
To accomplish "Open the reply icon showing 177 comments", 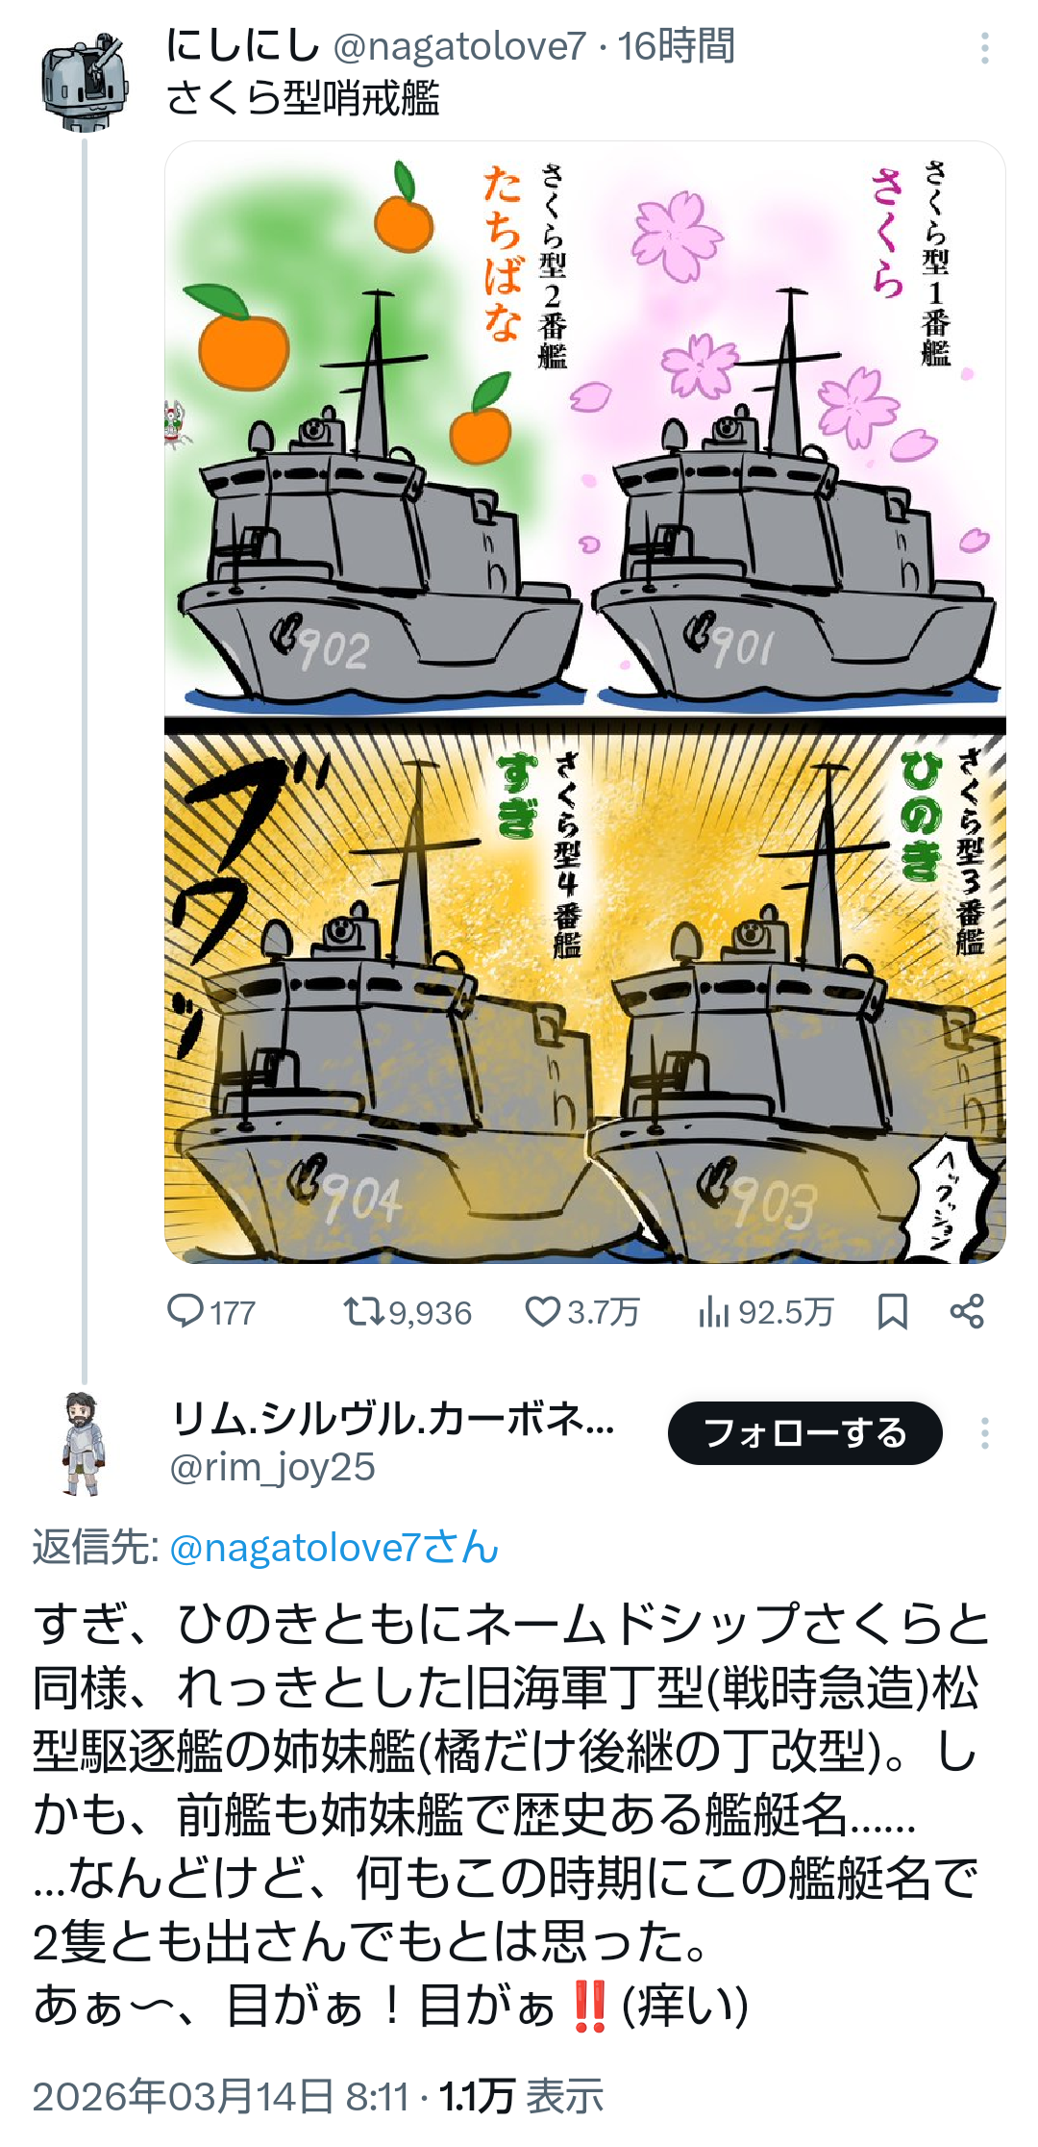I will [x=185, y=1311].
